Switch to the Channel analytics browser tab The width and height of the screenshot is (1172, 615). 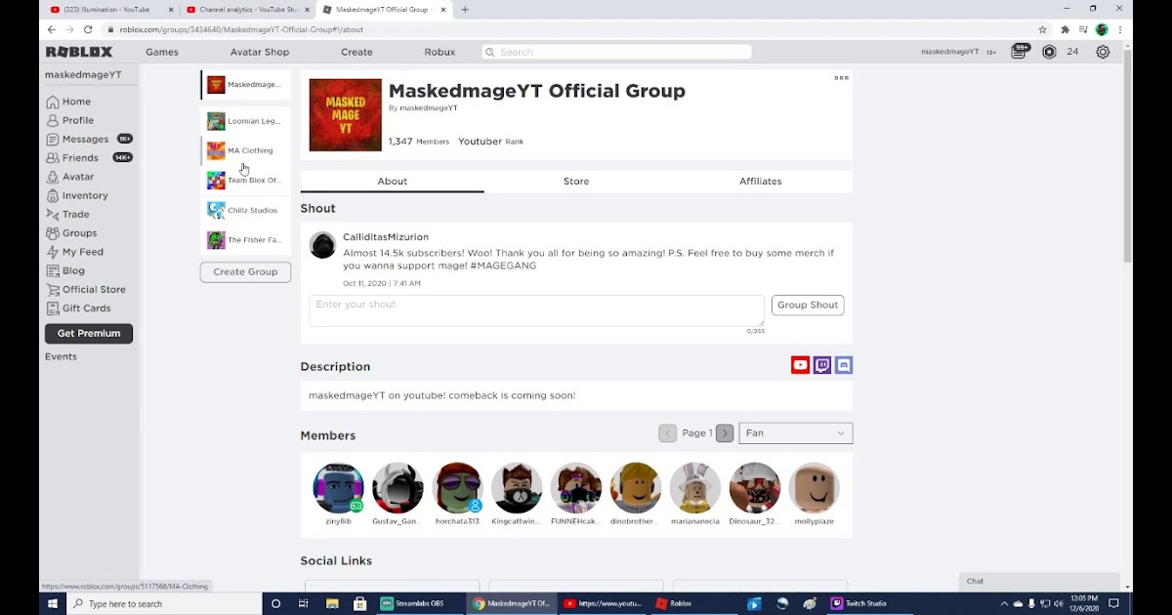coord(249,10)
